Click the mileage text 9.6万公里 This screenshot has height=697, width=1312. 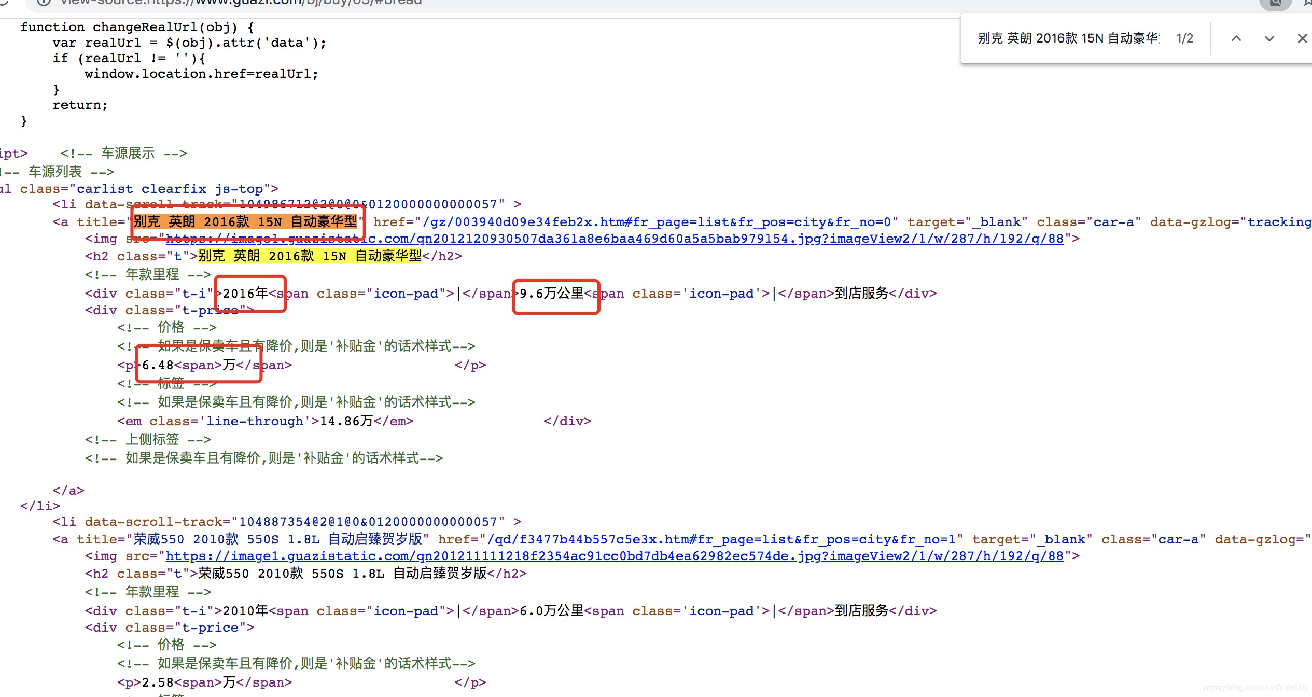point(552,294)
